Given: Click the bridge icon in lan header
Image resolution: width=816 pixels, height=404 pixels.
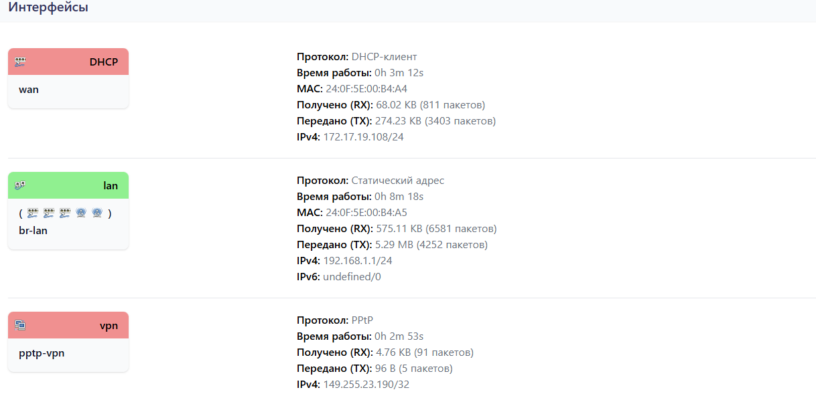Looking at the screenshot, I should coord(20,185).
